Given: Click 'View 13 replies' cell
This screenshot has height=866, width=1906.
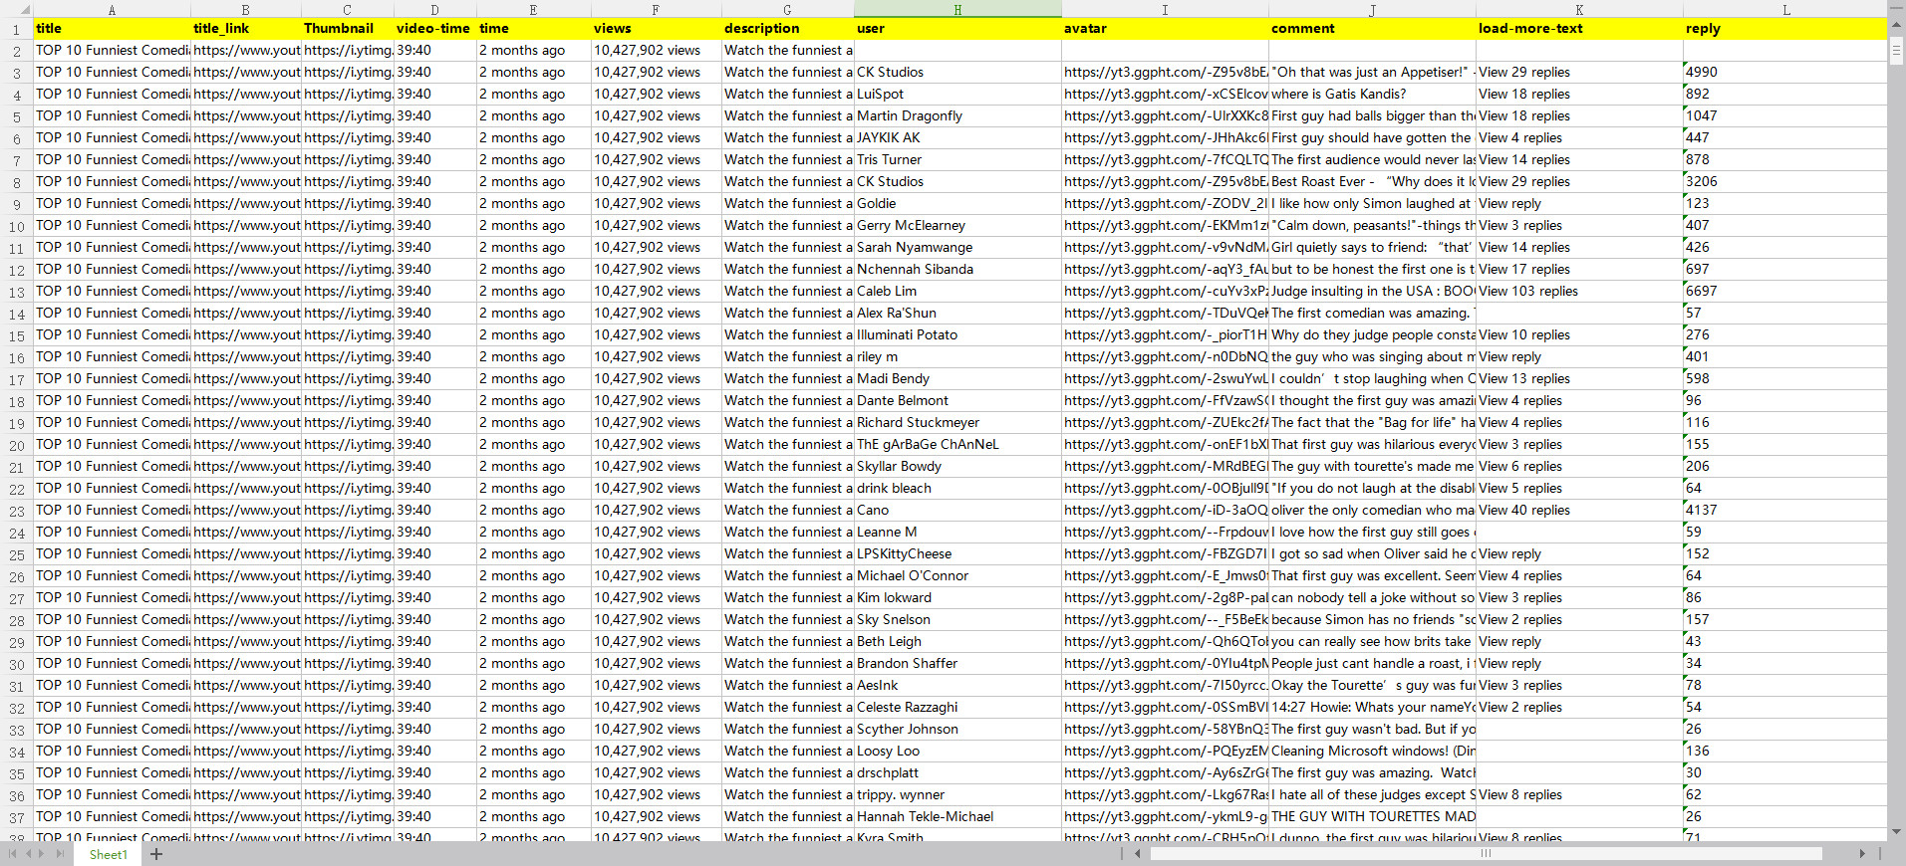Looking at the screenshot, I should pos(1579,379).
